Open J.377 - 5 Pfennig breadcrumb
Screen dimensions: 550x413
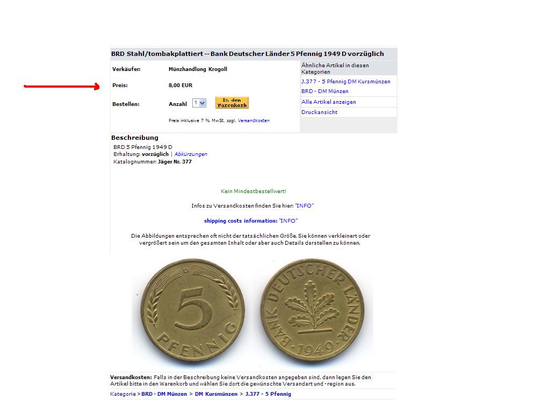[x=268, y=394]
